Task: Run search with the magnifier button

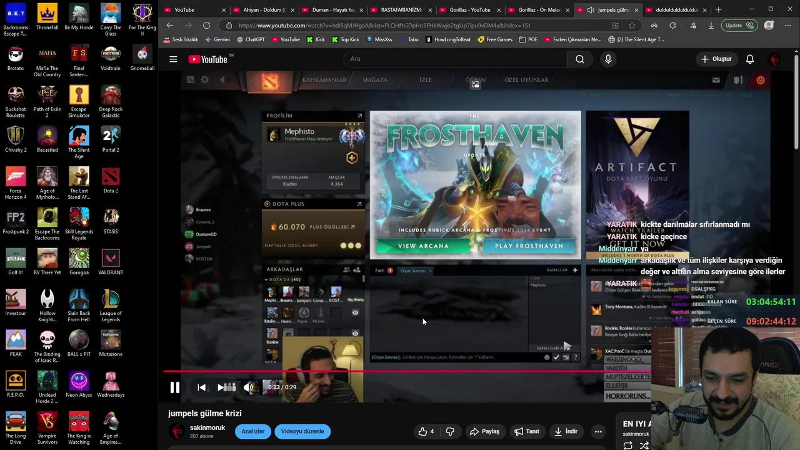Action: click(580, 59)
